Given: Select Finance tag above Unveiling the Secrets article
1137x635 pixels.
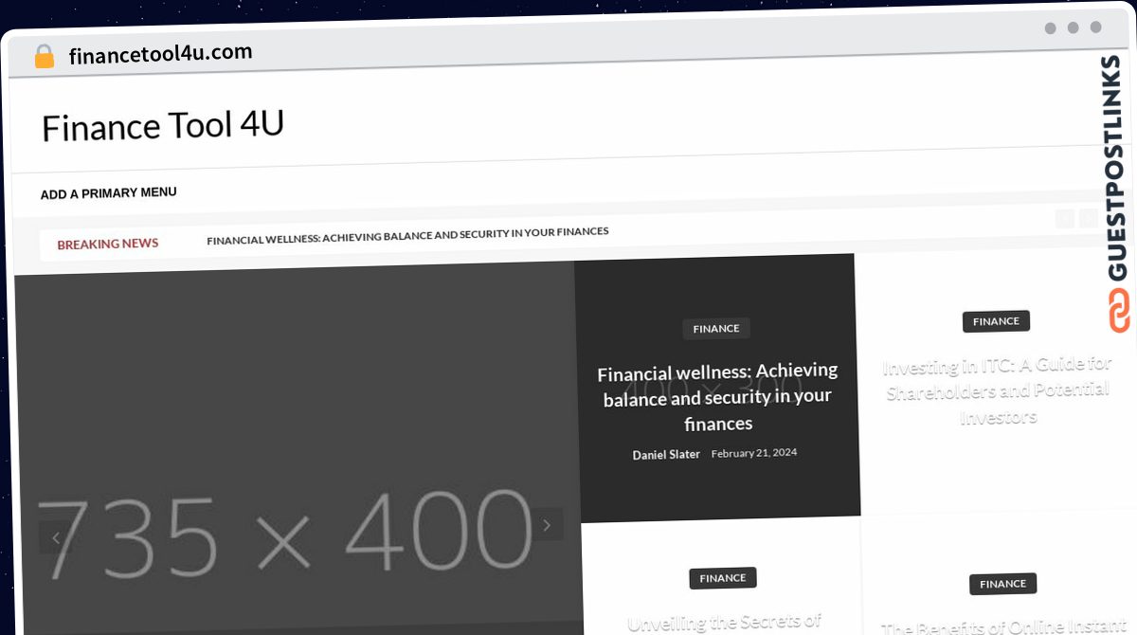Looking at the screenshot, I should [723, 578].
